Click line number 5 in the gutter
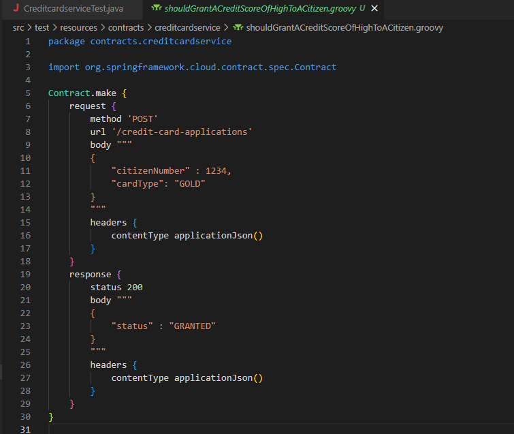Viewport: 514px width, 434px height. click(28, 93)
